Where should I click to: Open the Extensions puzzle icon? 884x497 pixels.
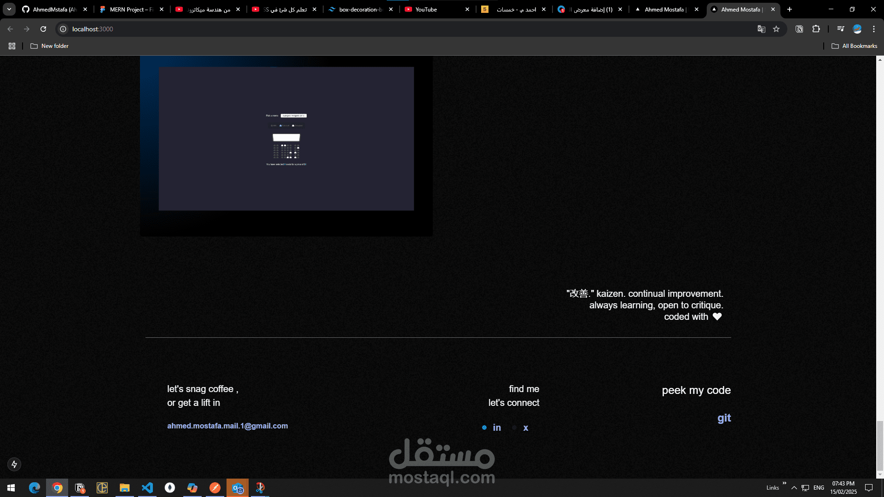point(816,29)
